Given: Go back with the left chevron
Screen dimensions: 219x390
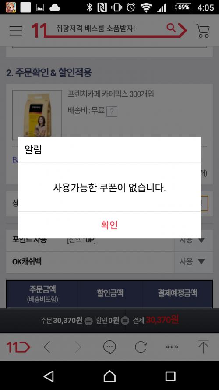Looking at the screenshot, I should pyautogui.click(x=46, y=347).
